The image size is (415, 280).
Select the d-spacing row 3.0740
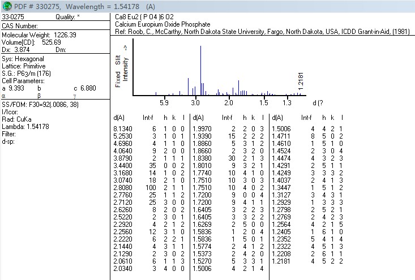tap(149, 180)
